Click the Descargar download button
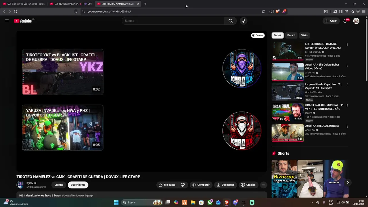Image resolution: width=368 pixels, height=207 pixels. coord(225,185)
